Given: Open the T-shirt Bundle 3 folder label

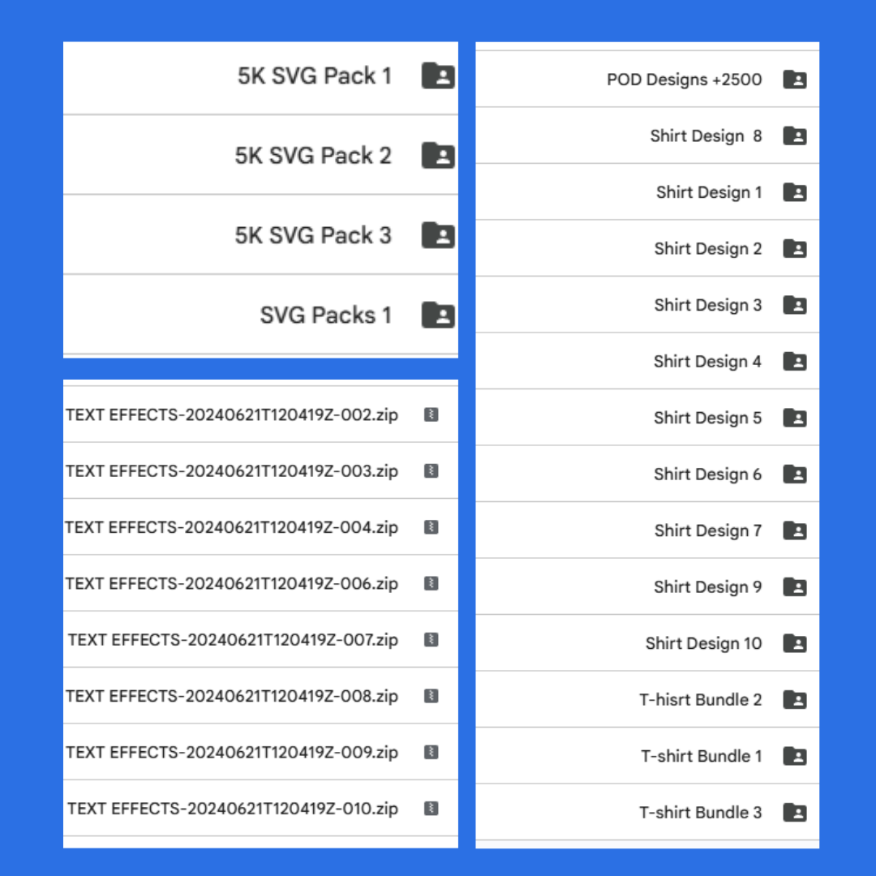Looking at the screenshot, I should click(x=701, y=812).
